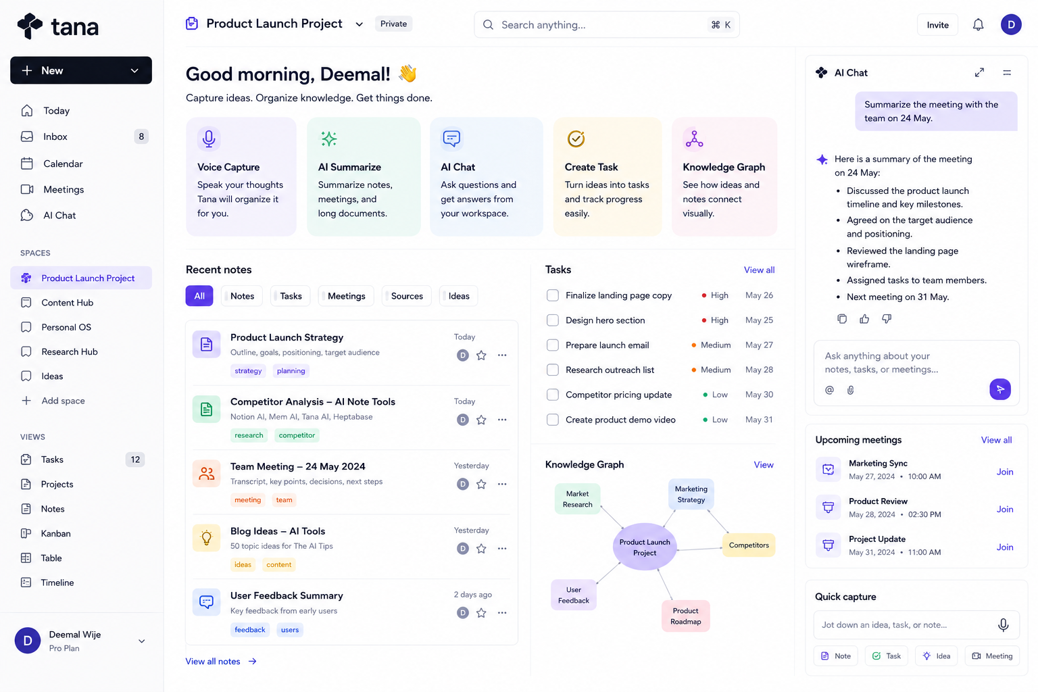Mark Prepare launch email complete
1038x692 pixels.
(553, 345)
